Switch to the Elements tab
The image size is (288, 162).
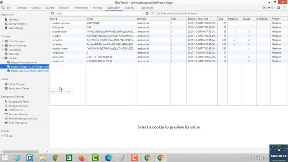click(x=22, y=8)
